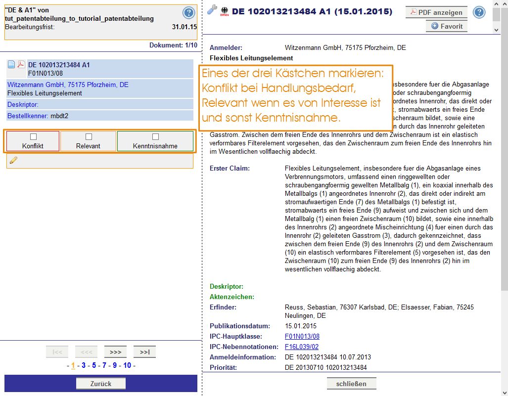The width and height of the screenshot is (508, 396).
Task: Click the Bearbeitungsfrist date 31.01.15
Action: click(185, 27)
